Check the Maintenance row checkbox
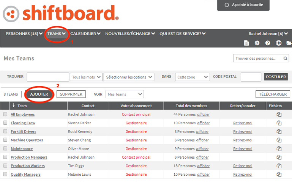 [x=5, y=148]
